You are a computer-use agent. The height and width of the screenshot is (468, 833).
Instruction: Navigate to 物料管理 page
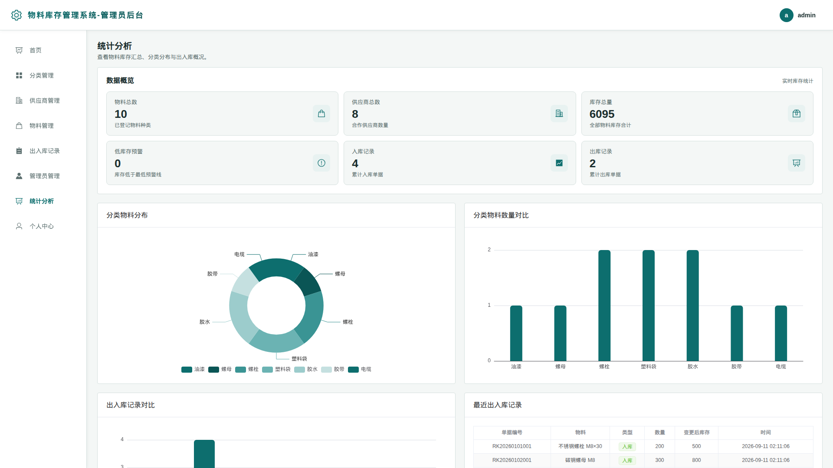pos(43,126)
